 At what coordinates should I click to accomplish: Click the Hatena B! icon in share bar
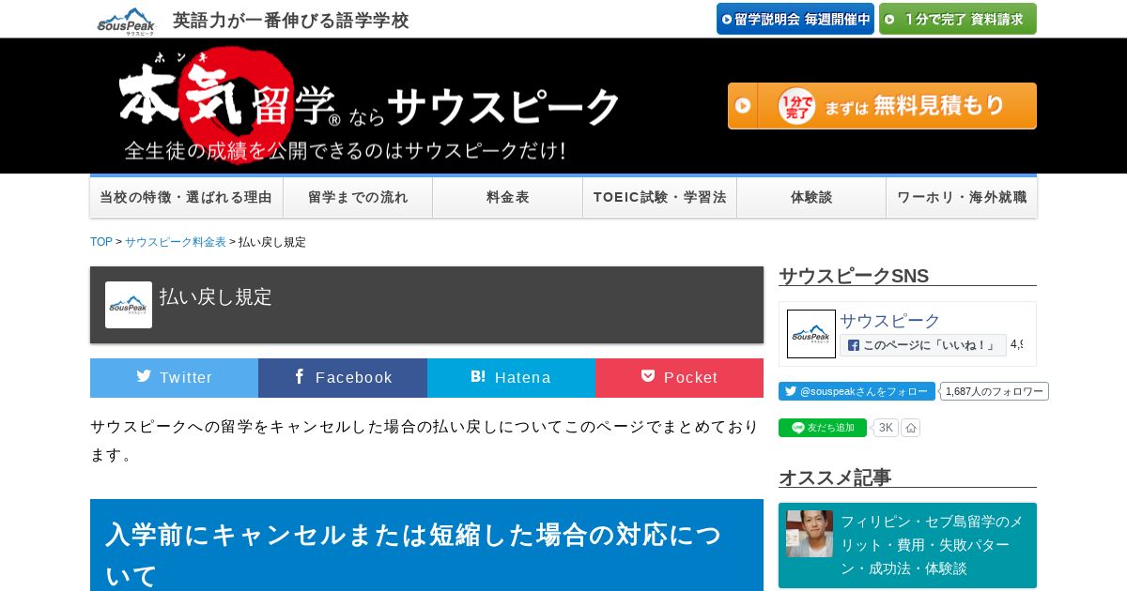478,376
